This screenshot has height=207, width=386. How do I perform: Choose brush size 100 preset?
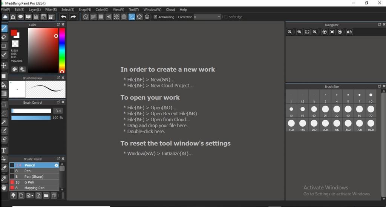(x=291, y=125)
